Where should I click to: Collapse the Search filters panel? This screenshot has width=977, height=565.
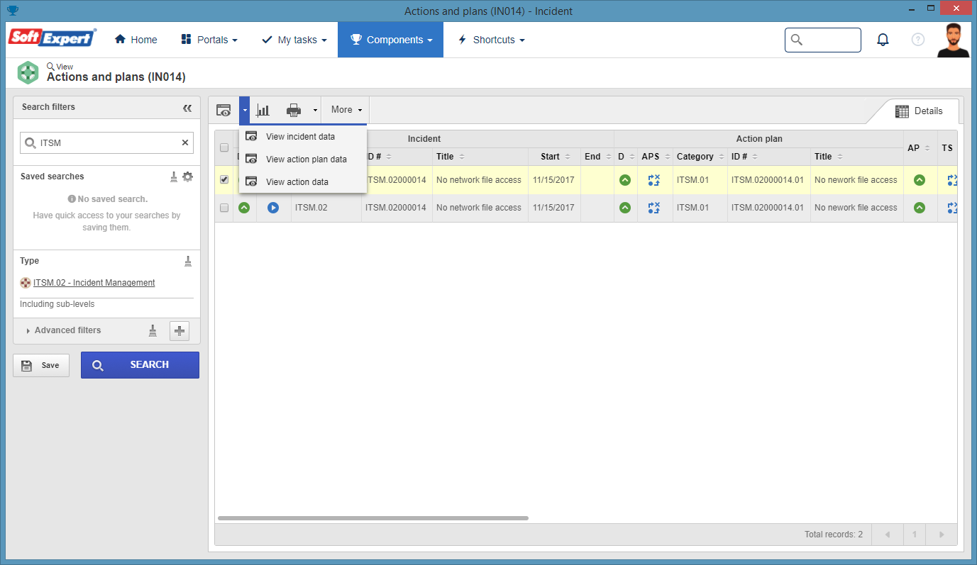(x=187, y=108)
